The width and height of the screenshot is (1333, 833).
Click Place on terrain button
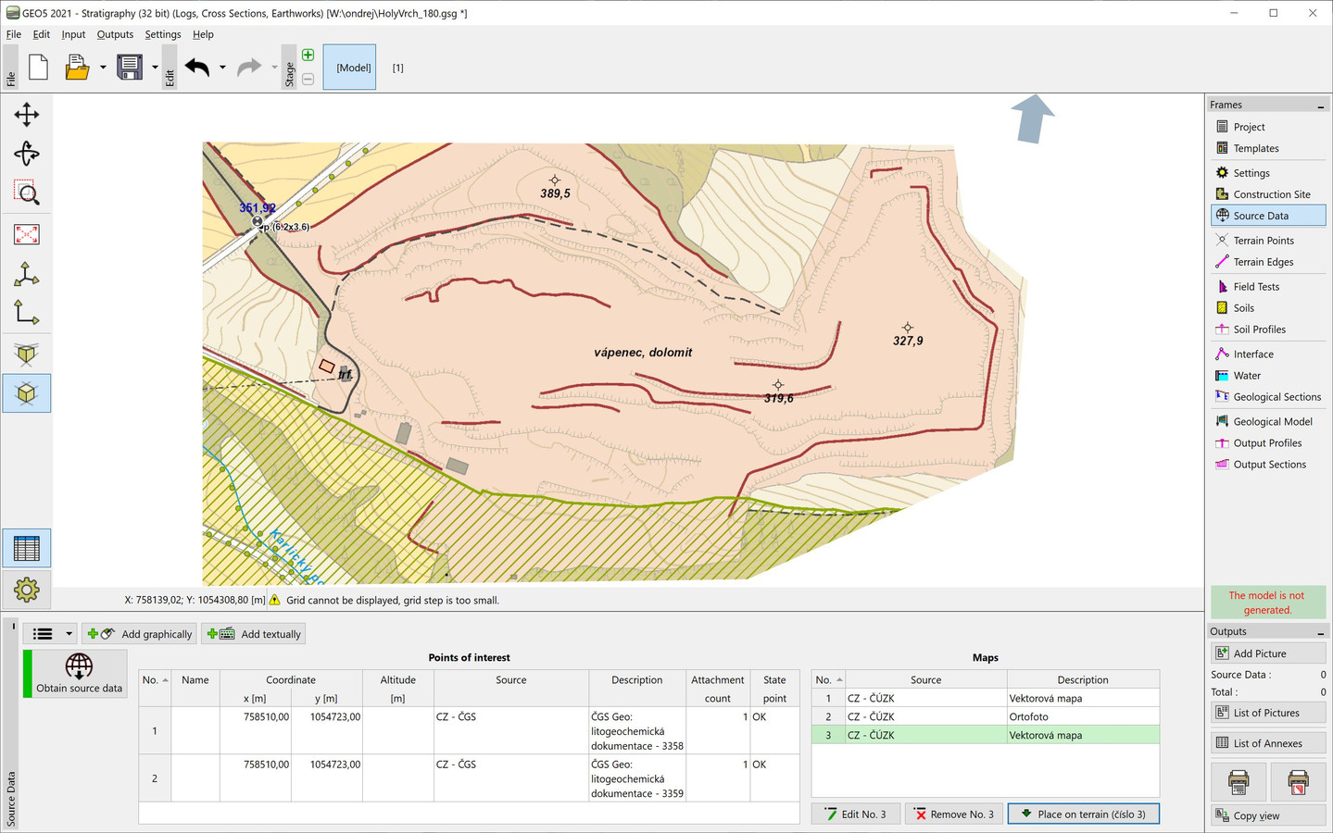1083,814
